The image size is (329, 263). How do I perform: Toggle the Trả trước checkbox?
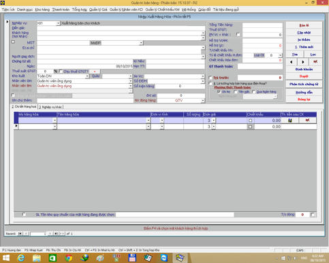[210, 78]
